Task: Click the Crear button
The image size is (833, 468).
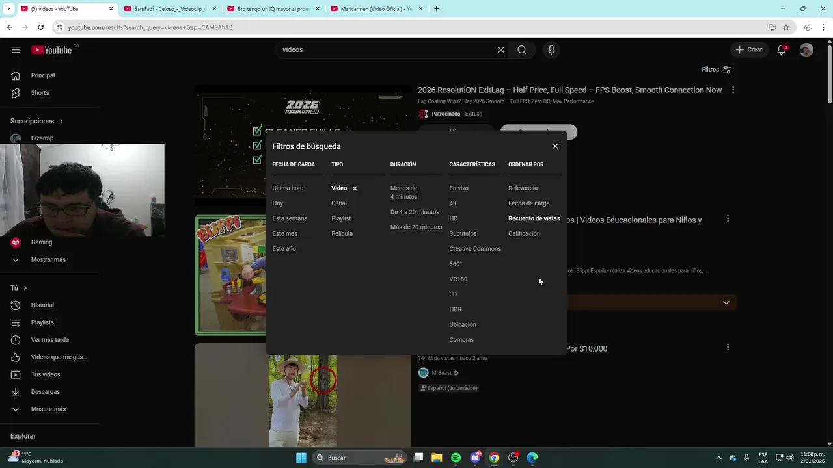Action: pyautogui.click(x=749, y=49)
